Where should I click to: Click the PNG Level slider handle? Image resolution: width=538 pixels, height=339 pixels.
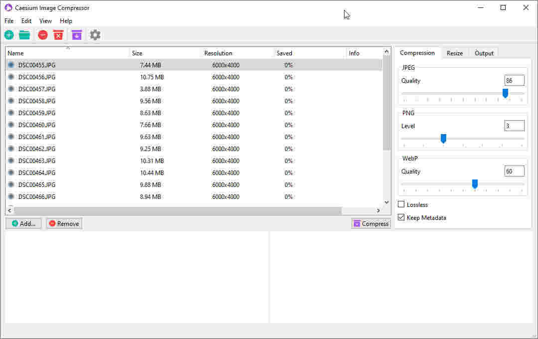point(443,139)
